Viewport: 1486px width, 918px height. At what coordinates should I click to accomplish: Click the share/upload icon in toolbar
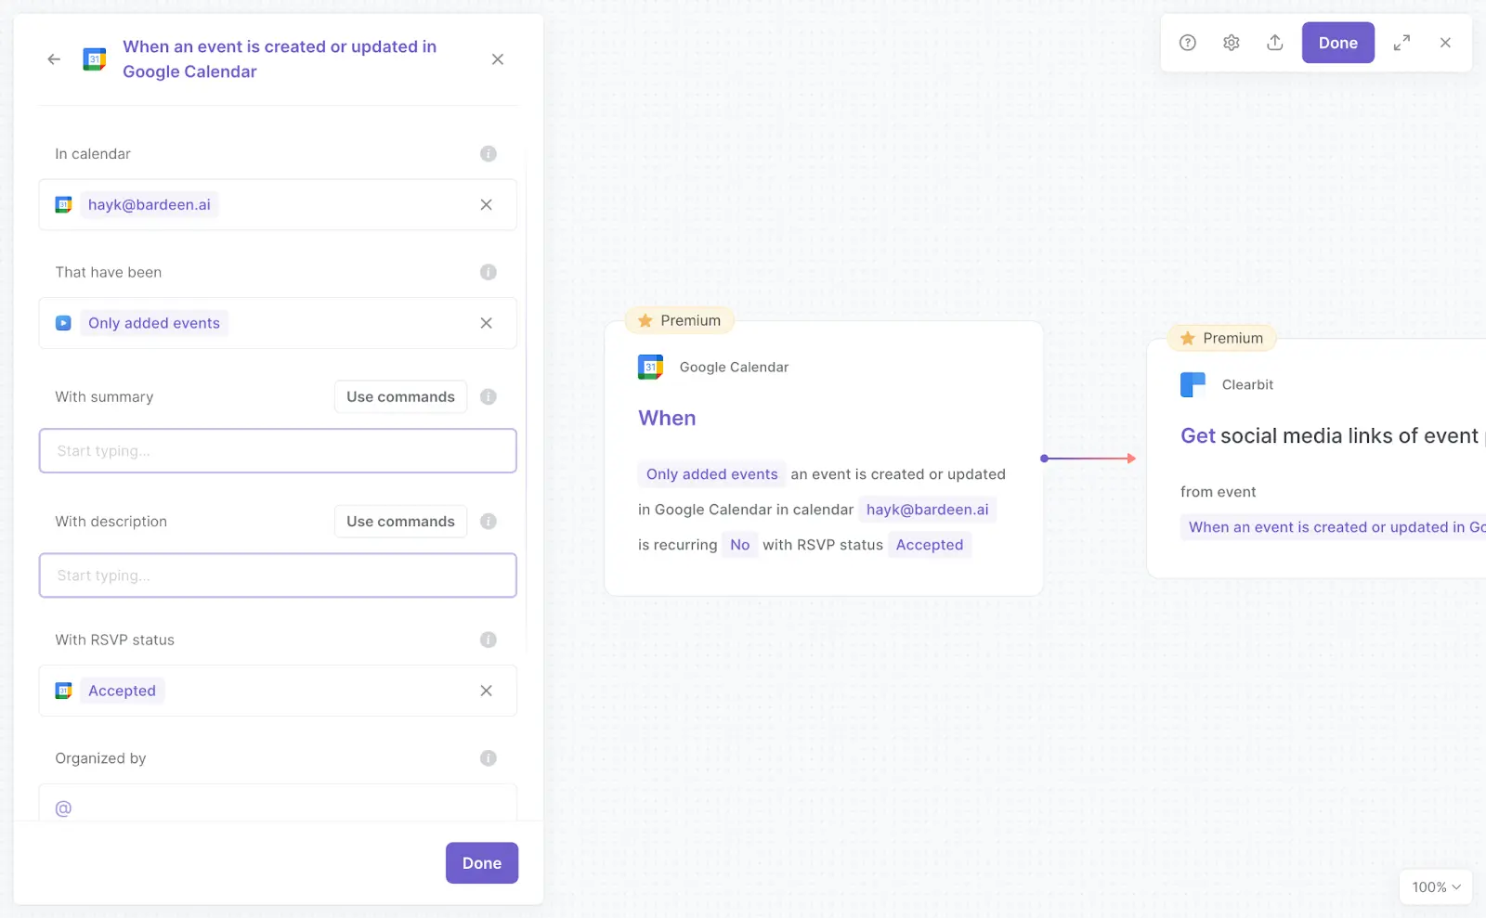[x=1275, y=43]
